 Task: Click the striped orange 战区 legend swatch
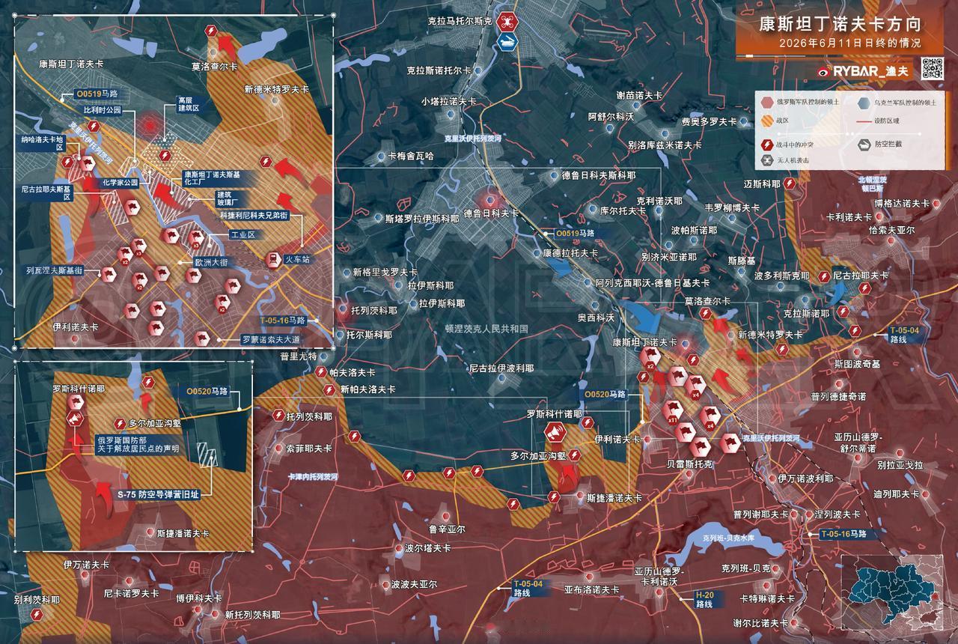(767, 122)
